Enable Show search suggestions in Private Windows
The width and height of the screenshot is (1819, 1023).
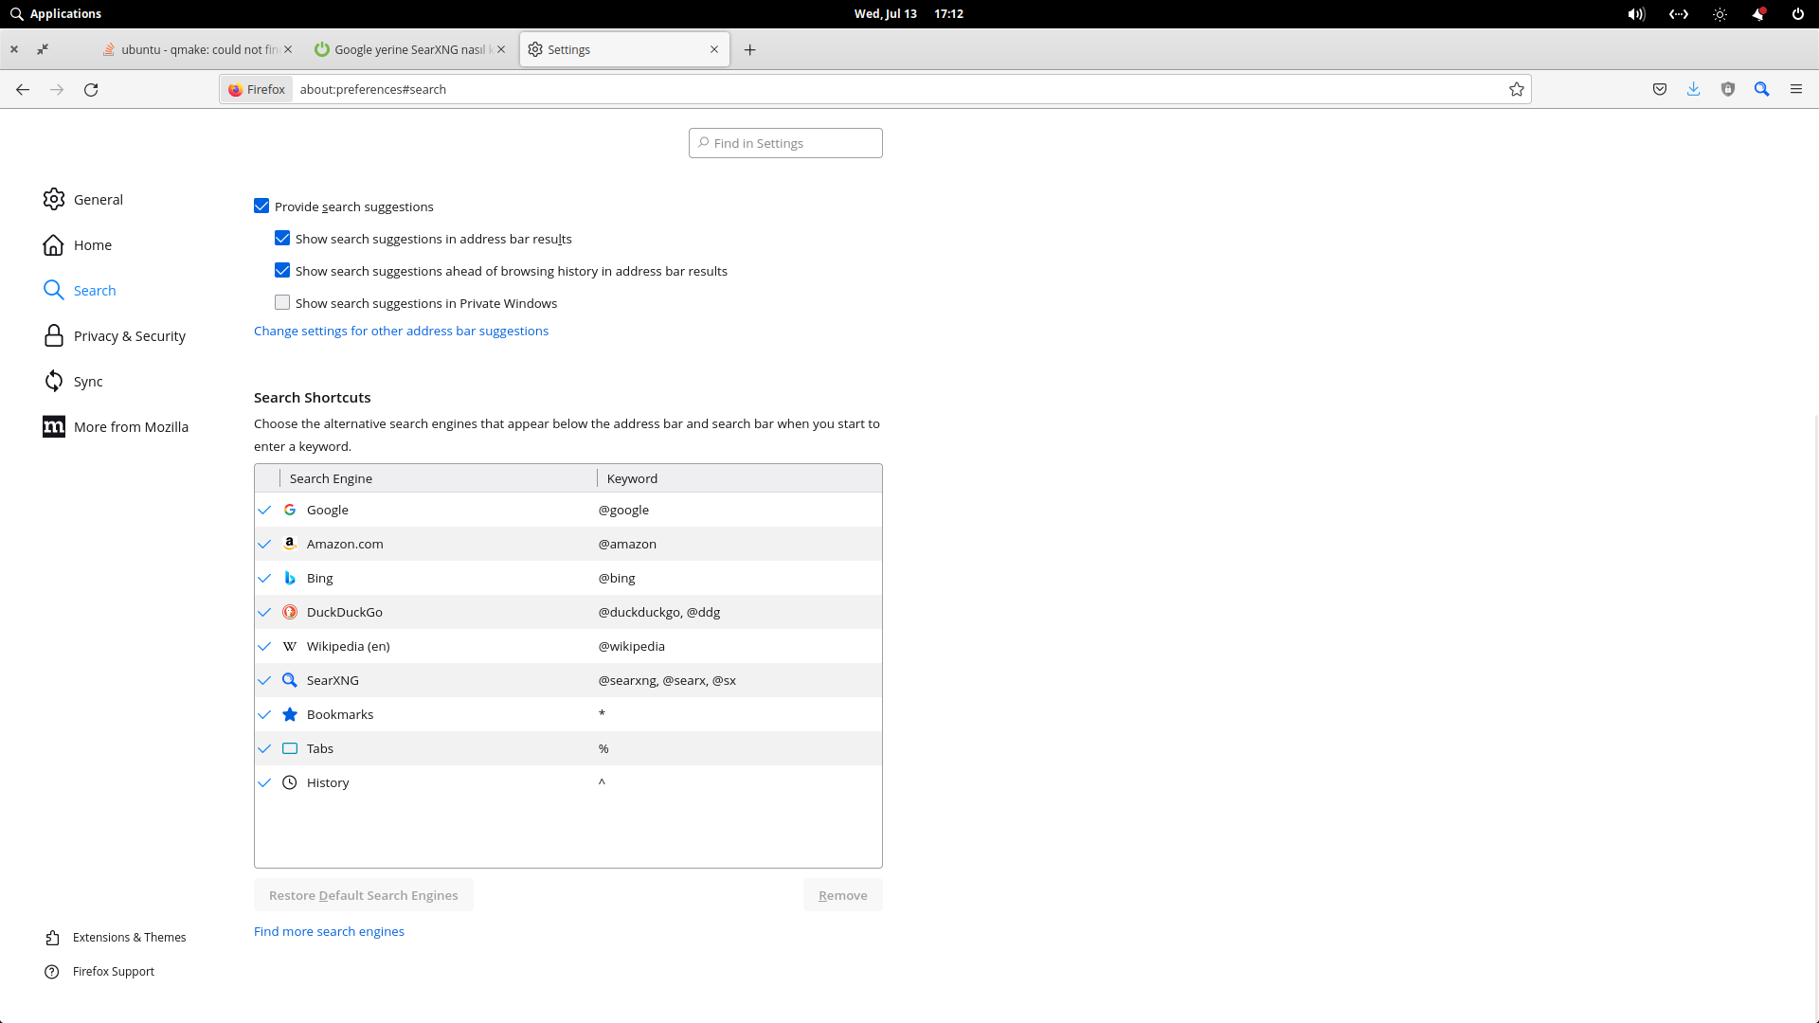pyautogui.click(x=281, y=302)
